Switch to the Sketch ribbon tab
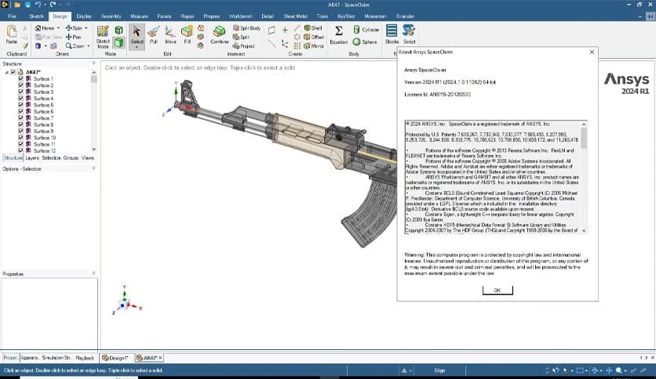This screenshot has width=656, height=379. click(x=36, y=16)
